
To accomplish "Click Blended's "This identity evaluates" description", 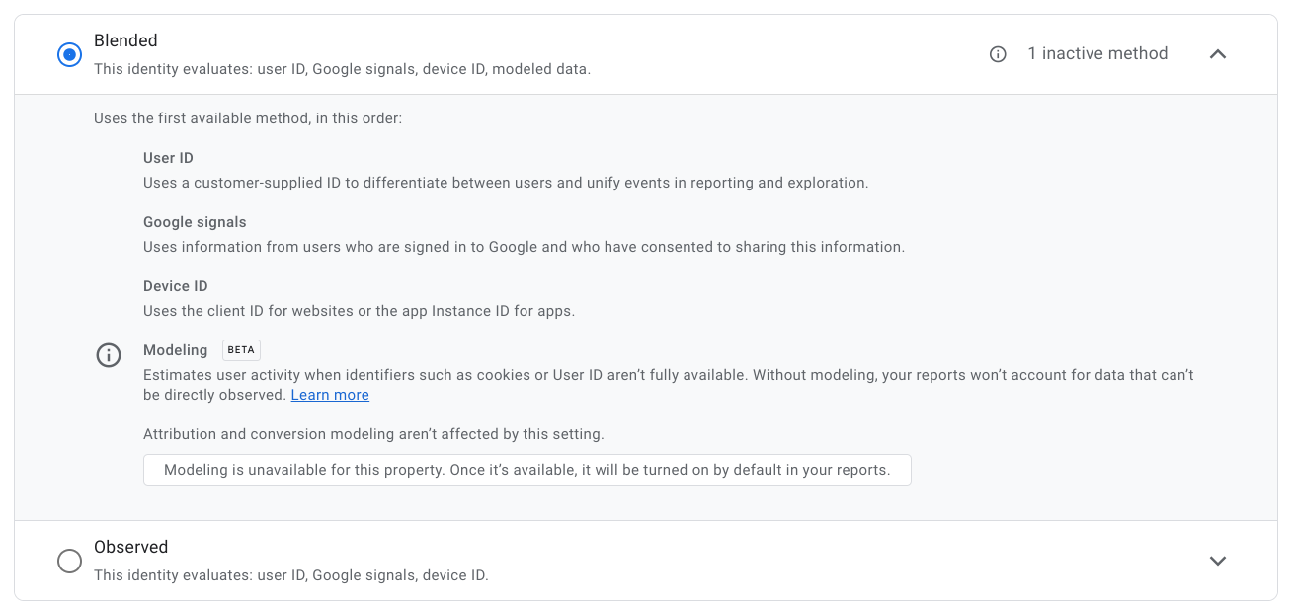I will tap(342, 69).
